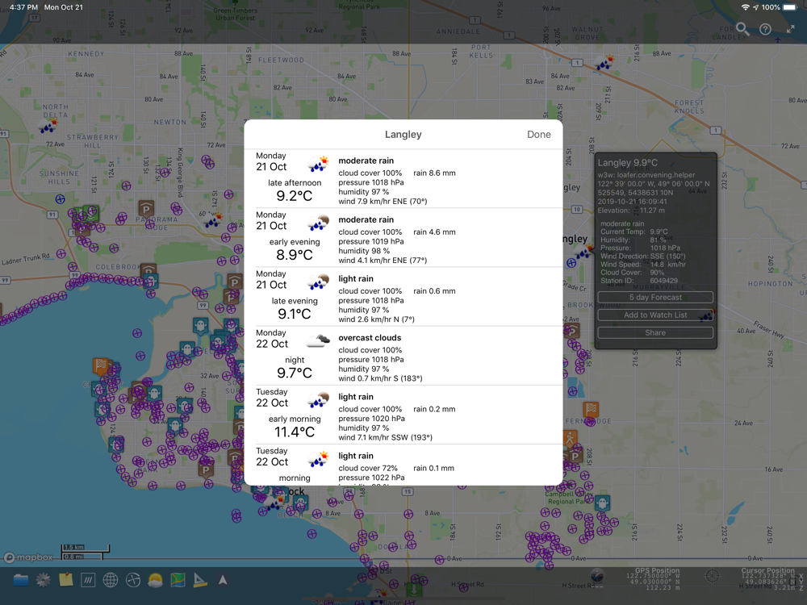Viewport: 807px width, 605px height.
Task: Open map search with magnifier icon
Action: tap(742, 29)
